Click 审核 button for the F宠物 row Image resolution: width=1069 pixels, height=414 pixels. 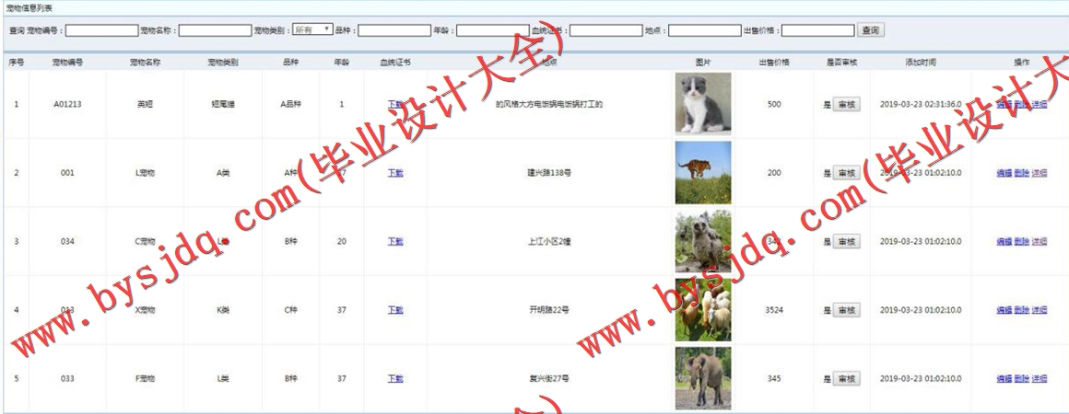click(x=847, y=379)
